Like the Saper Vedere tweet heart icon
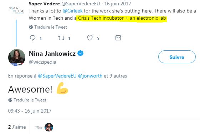200x134 pixels. tap(90, 38)
